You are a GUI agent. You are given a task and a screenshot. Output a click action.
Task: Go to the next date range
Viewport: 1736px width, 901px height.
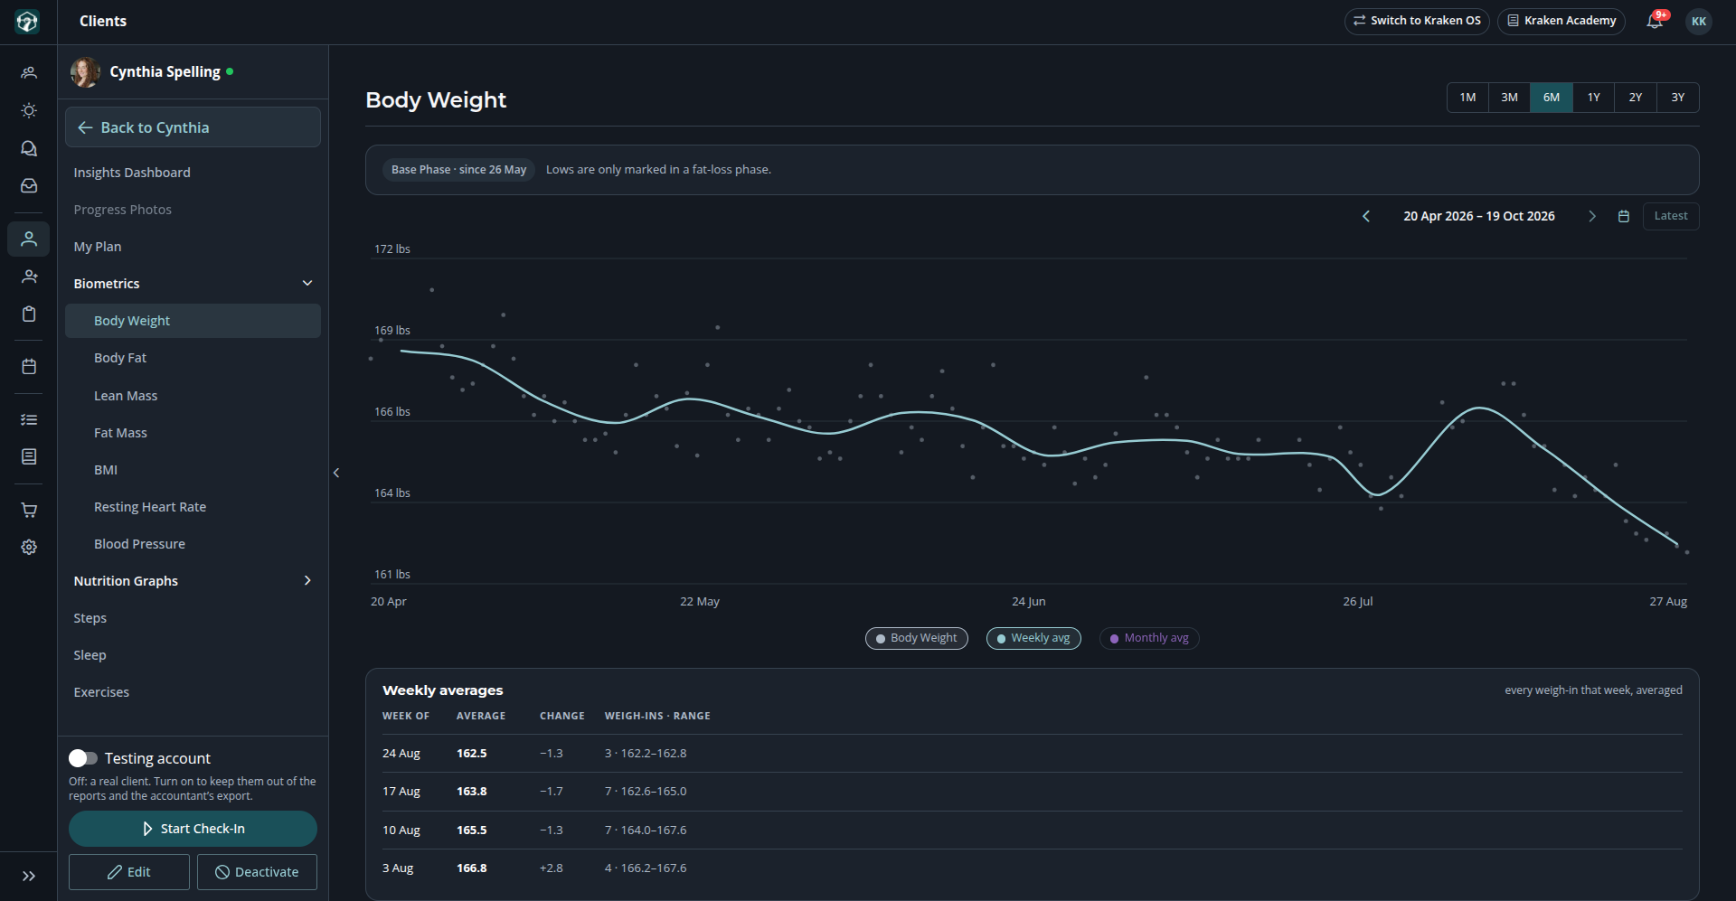pyautogui.click(x=1592, y=216)
